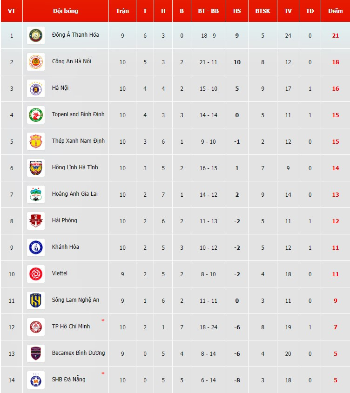Click the BT - BB column header

208,11
